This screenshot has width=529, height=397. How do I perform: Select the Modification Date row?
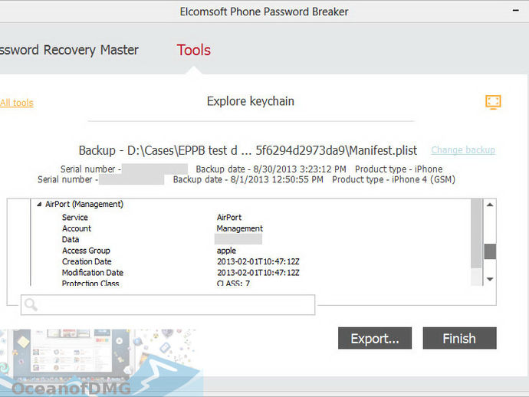(93, 273)
